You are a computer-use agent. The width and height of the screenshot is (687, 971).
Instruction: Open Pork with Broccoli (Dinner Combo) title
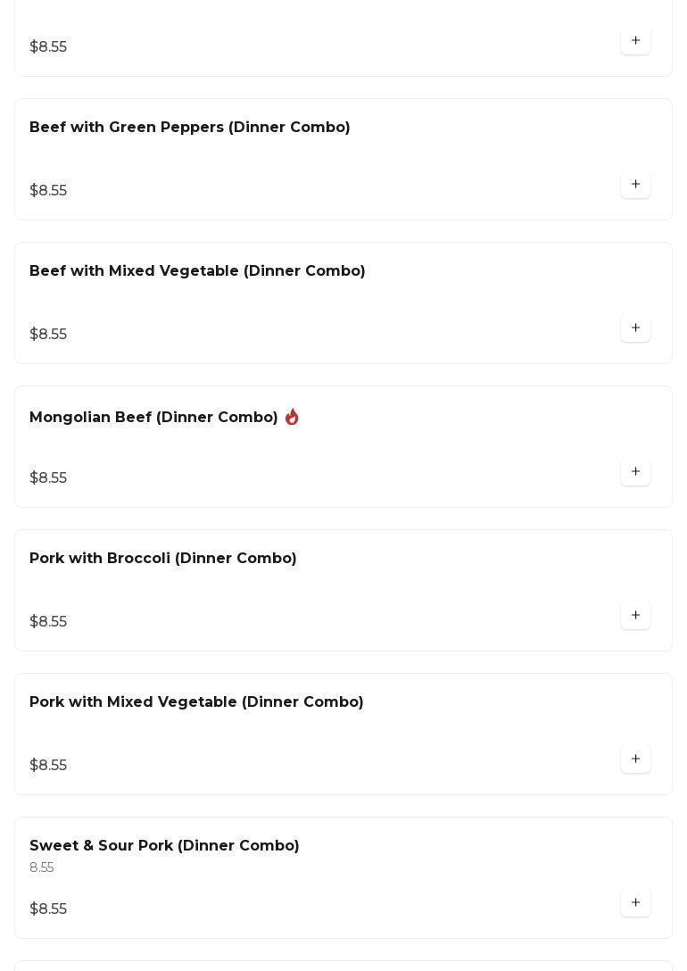coord(162,559)
